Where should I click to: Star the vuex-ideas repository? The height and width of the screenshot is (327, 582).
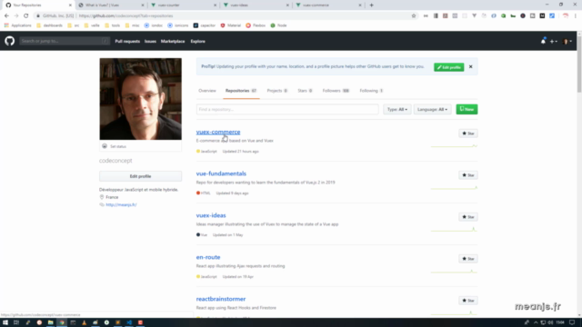468,217
